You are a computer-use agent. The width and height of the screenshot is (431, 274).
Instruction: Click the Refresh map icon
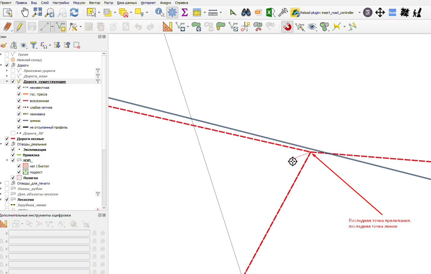click(74, 12)
